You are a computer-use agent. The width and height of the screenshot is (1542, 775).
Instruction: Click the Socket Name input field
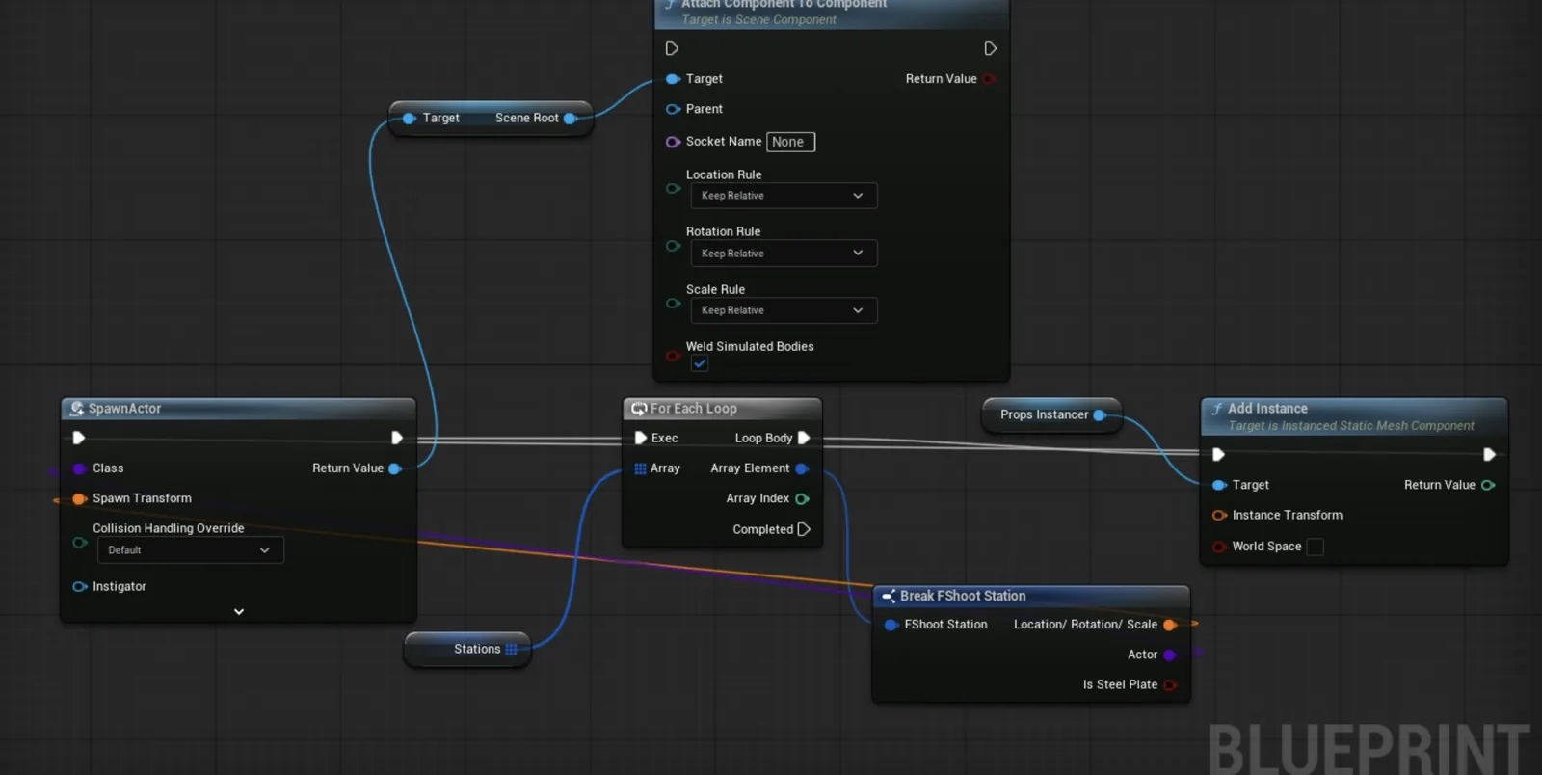pyautogui.click(x=790, y=142)
